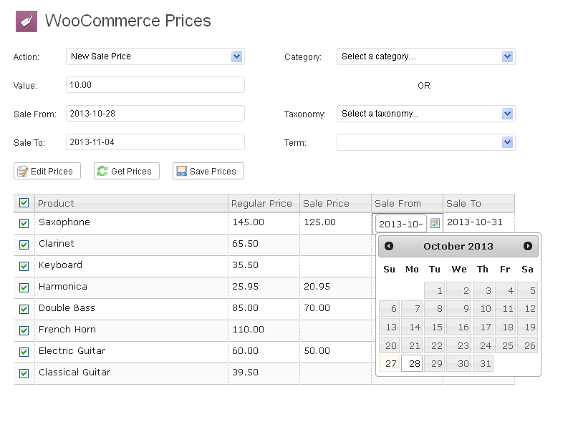Click the Double Bass product name
573x429 pixels.
67,308
